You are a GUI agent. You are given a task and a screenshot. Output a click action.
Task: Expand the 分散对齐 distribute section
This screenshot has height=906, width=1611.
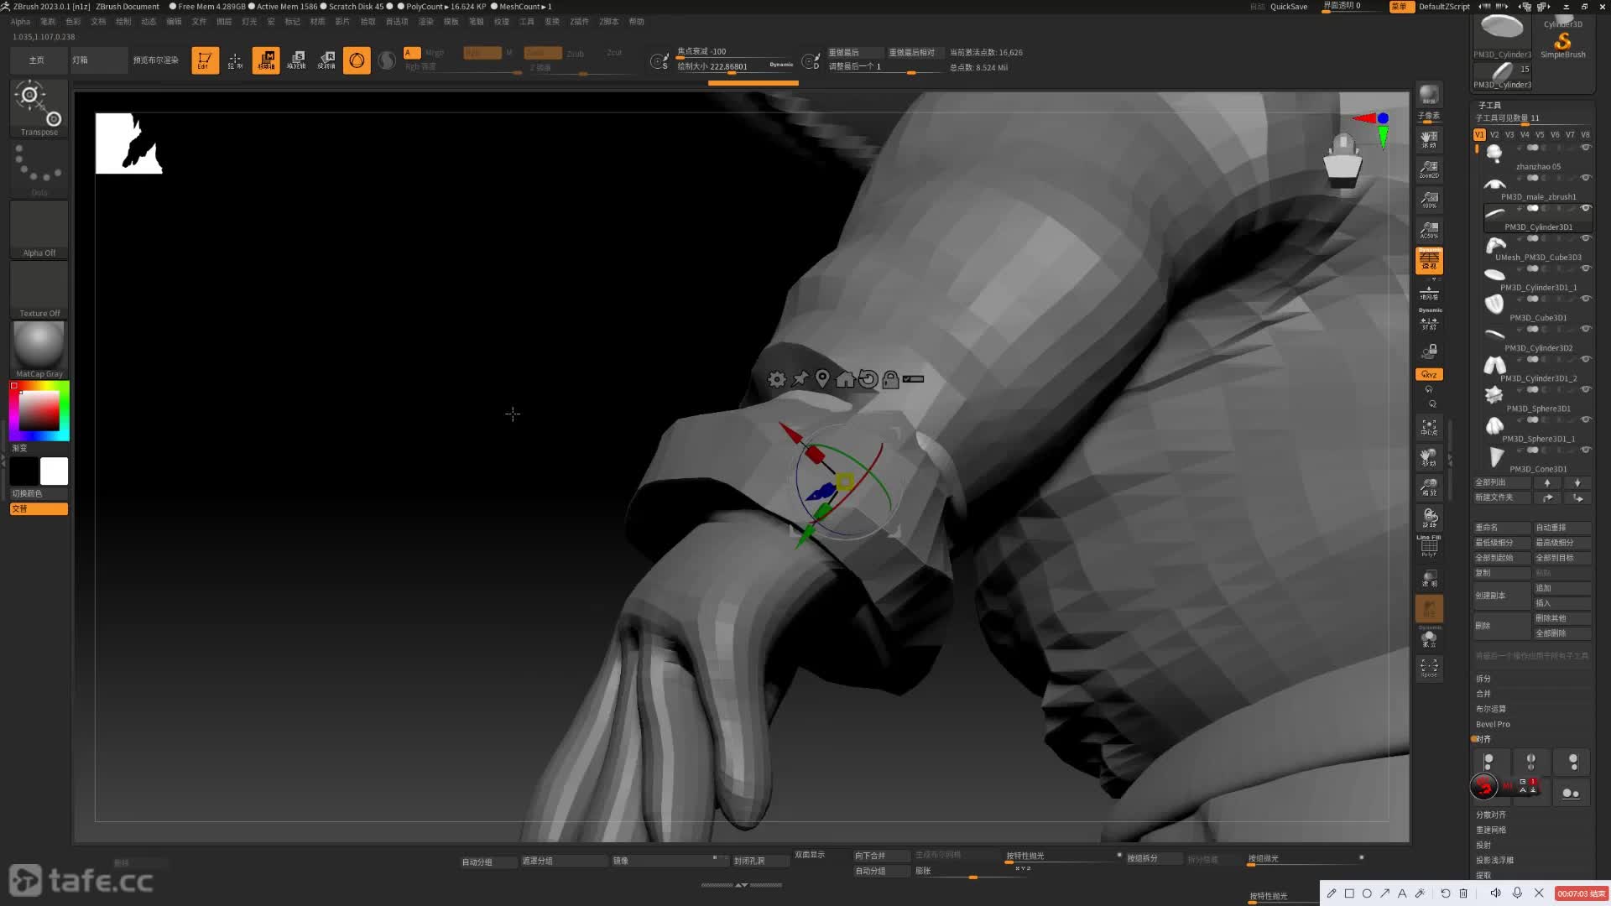pyautogui.click(x=1491, y=815)
